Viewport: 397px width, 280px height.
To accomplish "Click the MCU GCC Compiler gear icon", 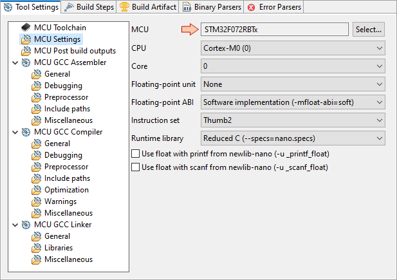I will point(26,132).
